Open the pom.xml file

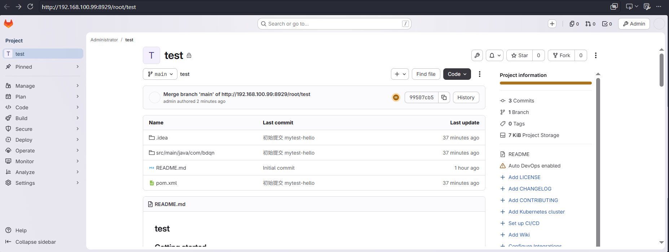click(x=166, y=183)
